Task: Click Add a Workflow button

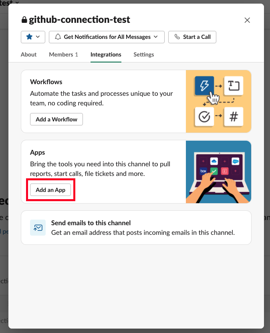Action: 56,119
